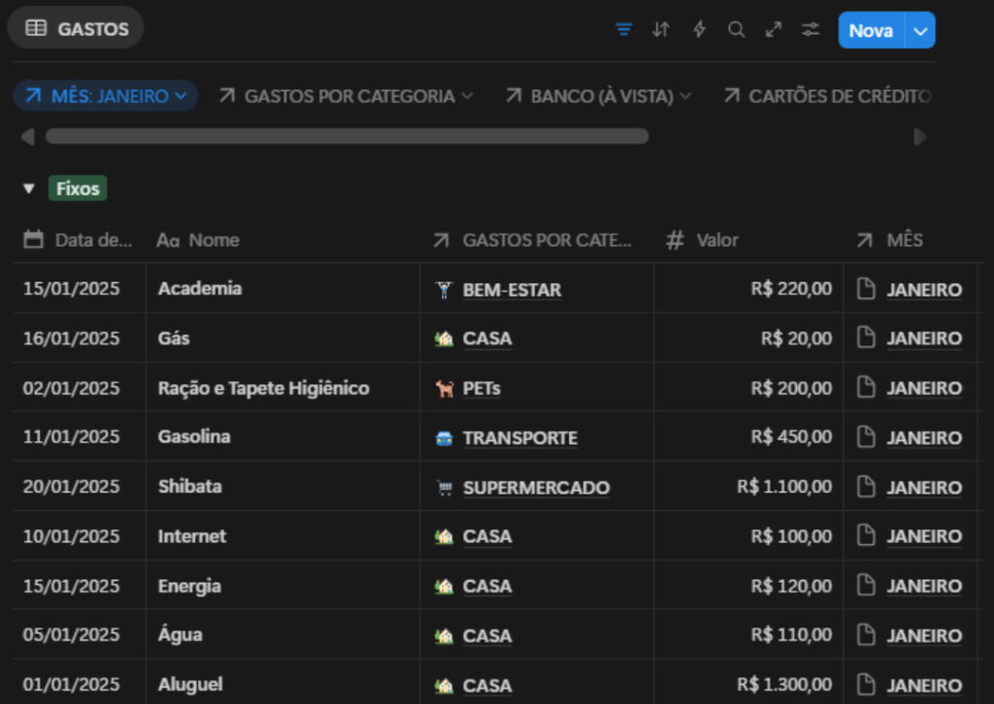
Task: Open the BEM-ESTAR category link
Action: (512, 290)
